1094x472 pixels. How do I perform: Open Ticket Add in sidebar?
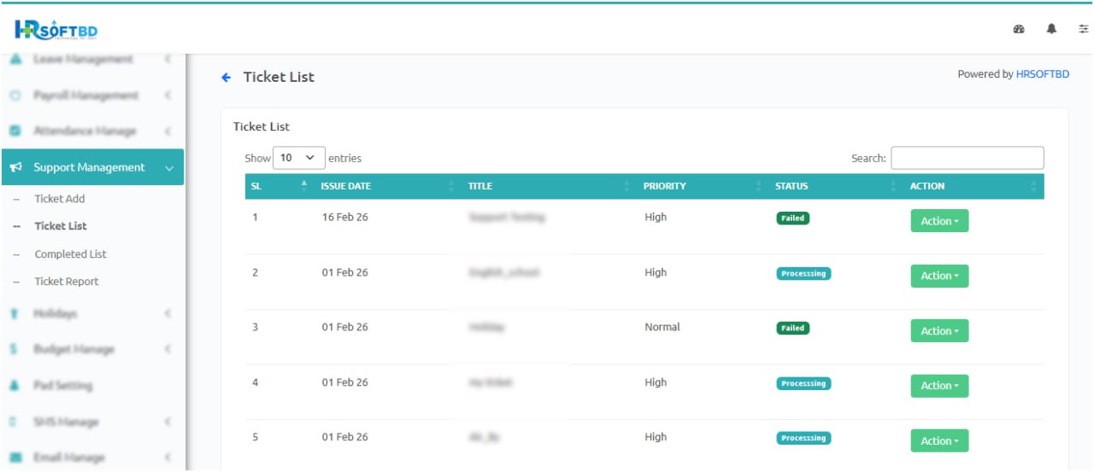tap(60, 199)
